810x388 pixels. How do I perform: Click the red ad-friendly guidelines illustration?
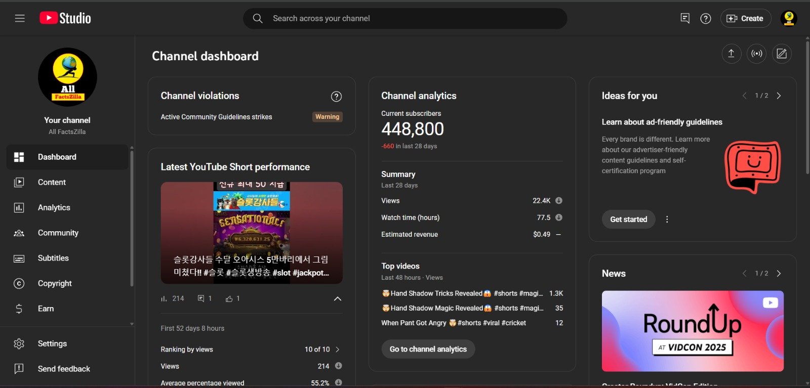coord(753,166)
